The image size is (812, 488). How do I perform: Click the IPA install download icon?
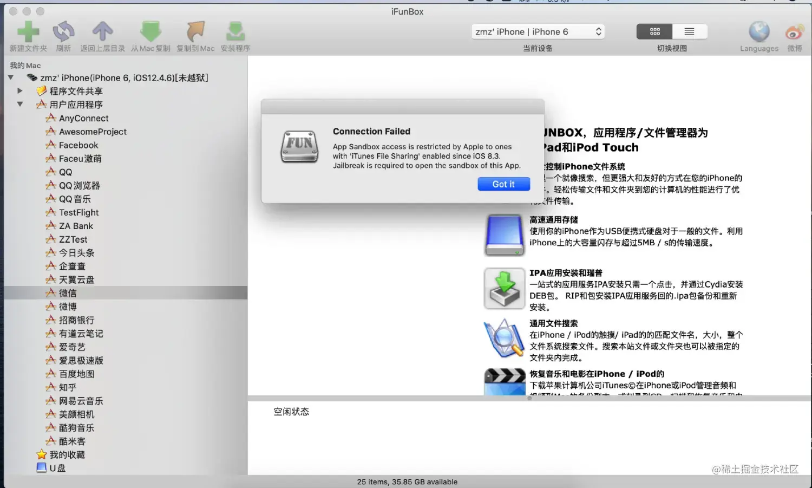tap(505, 289)
